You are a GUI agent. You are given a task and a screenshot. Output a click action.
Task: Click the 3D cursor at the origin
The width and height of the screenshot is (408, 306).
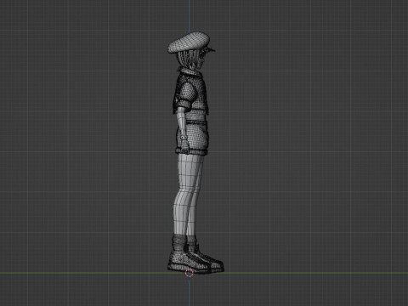[x=190, y=273]
